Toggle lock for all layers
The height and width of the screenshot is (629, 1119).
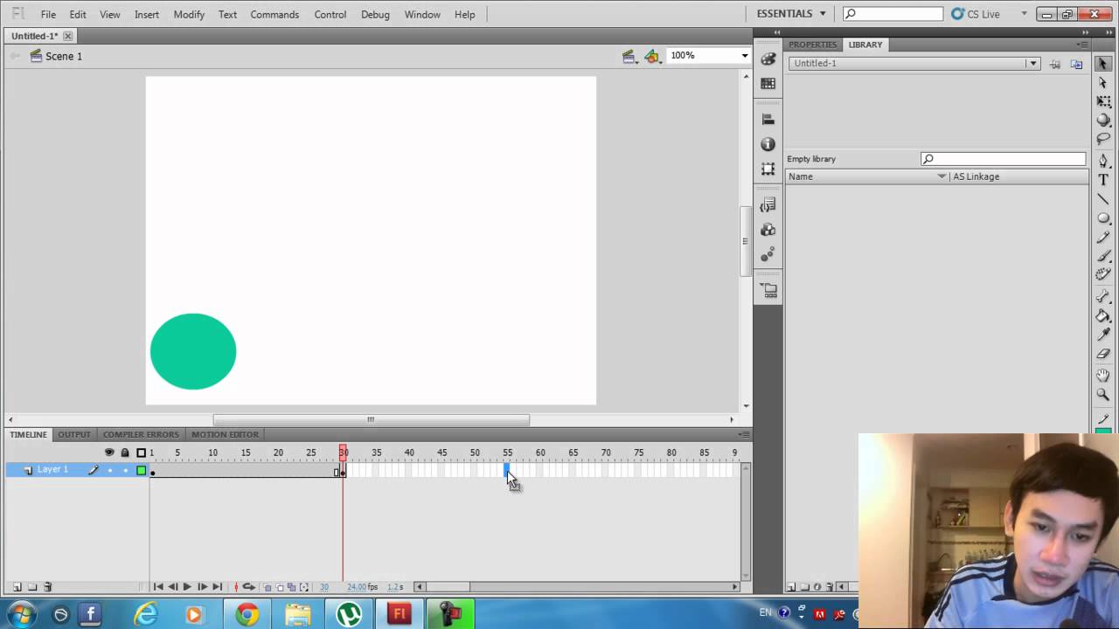pyautogui.click(x=125, y=453)
